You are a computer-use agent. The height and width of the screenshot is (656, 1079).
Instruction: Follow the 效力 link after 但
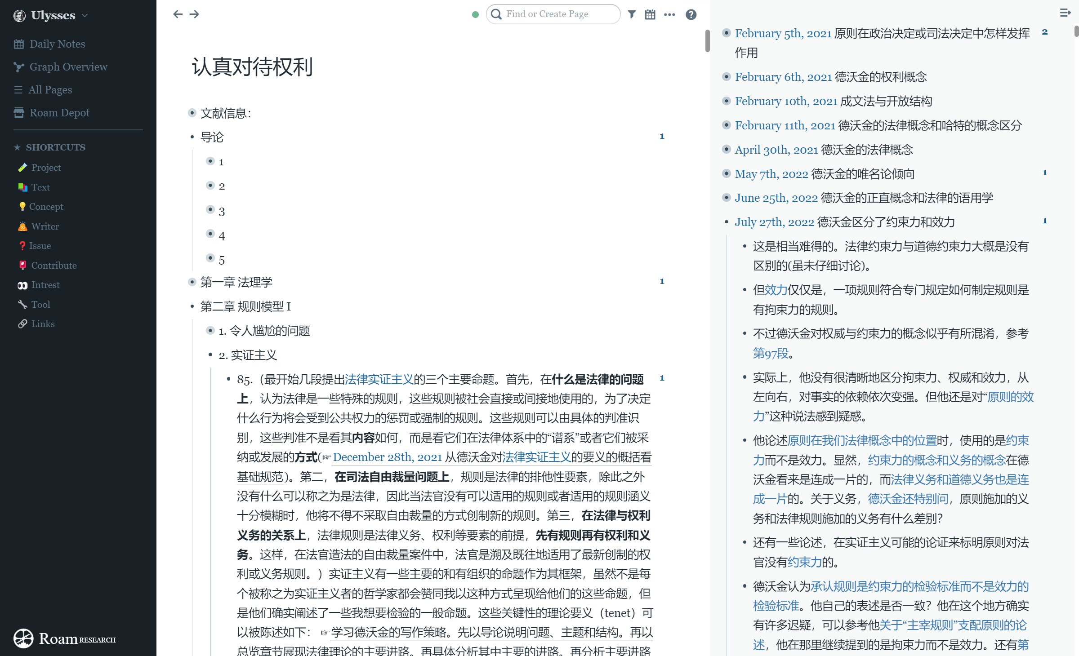tap(776, 290)
